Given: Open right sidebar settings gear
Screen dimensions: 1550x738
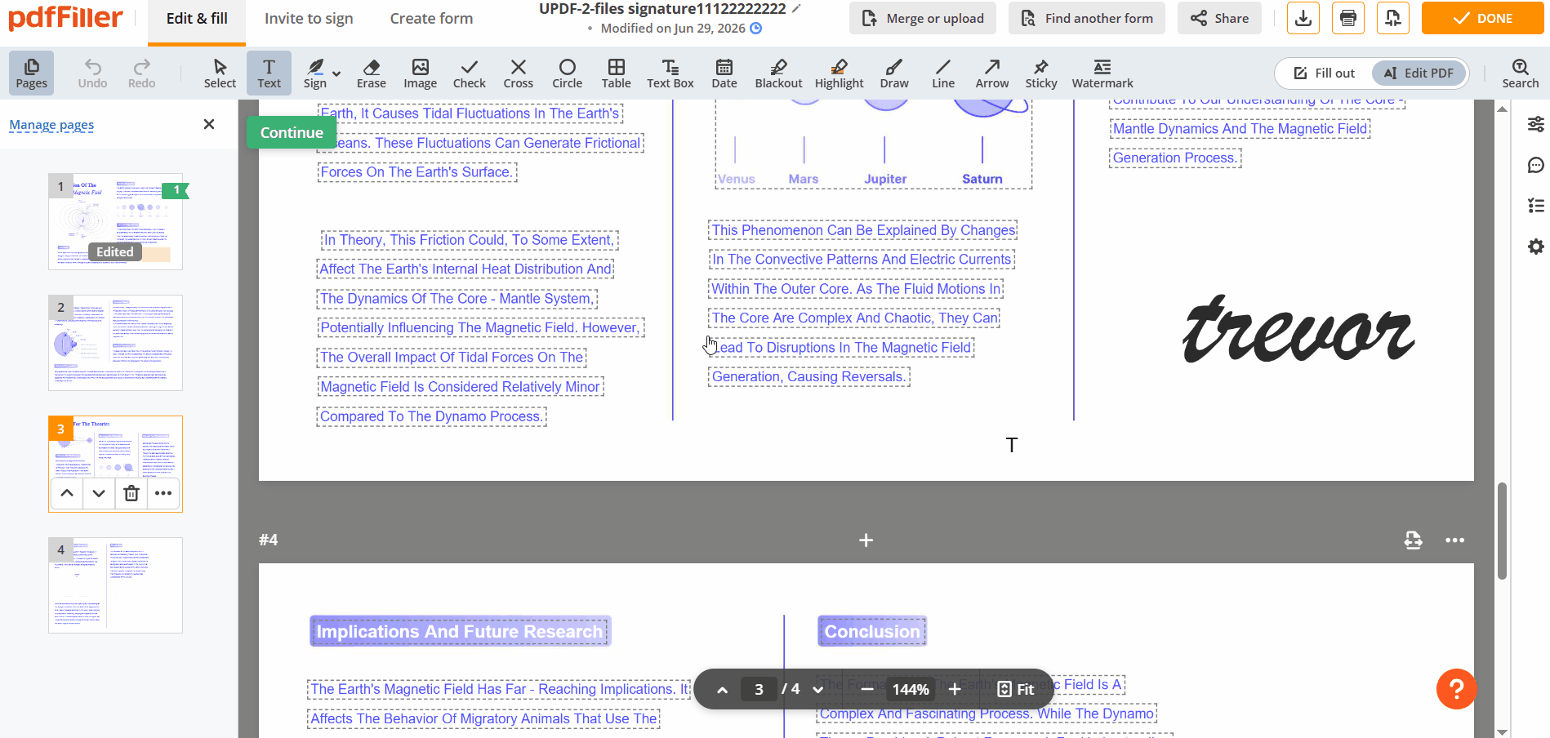Looking at the screenshot, I should click(x=1535, y=247).
